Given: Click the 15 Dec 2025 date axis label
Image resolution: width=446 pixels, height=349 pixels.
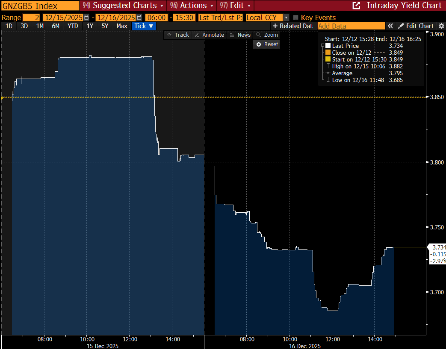Looking at the screenshot, I should point(102,346).
